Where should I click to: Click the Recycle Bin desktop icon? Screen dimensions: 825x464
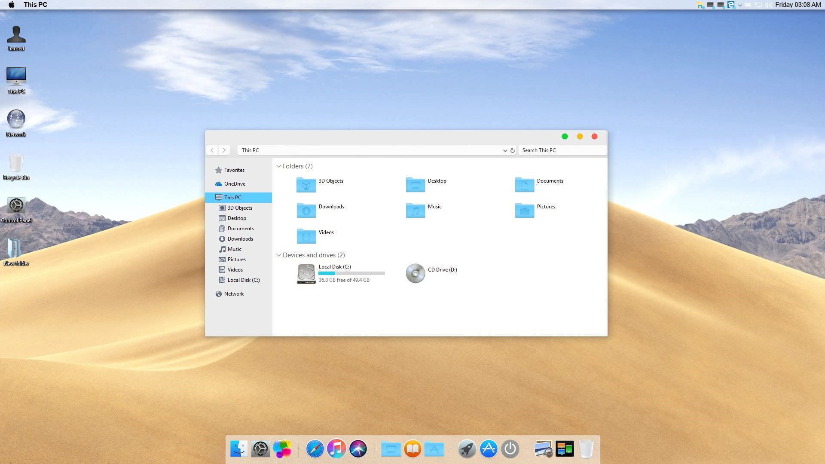coord(15,164)
